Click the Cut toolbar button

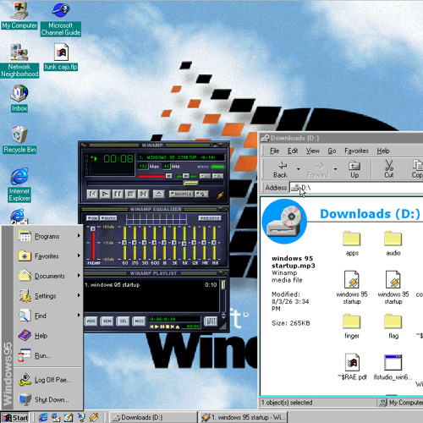coord(389,169)
